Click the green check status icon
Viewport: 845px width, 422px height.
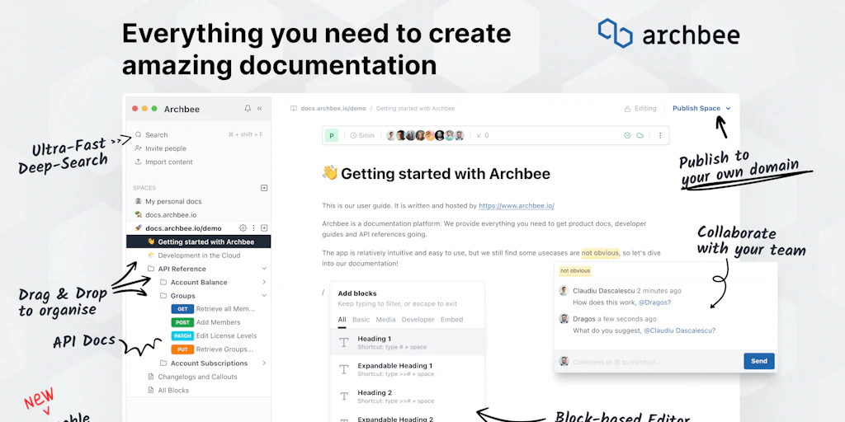coord(627,136)
